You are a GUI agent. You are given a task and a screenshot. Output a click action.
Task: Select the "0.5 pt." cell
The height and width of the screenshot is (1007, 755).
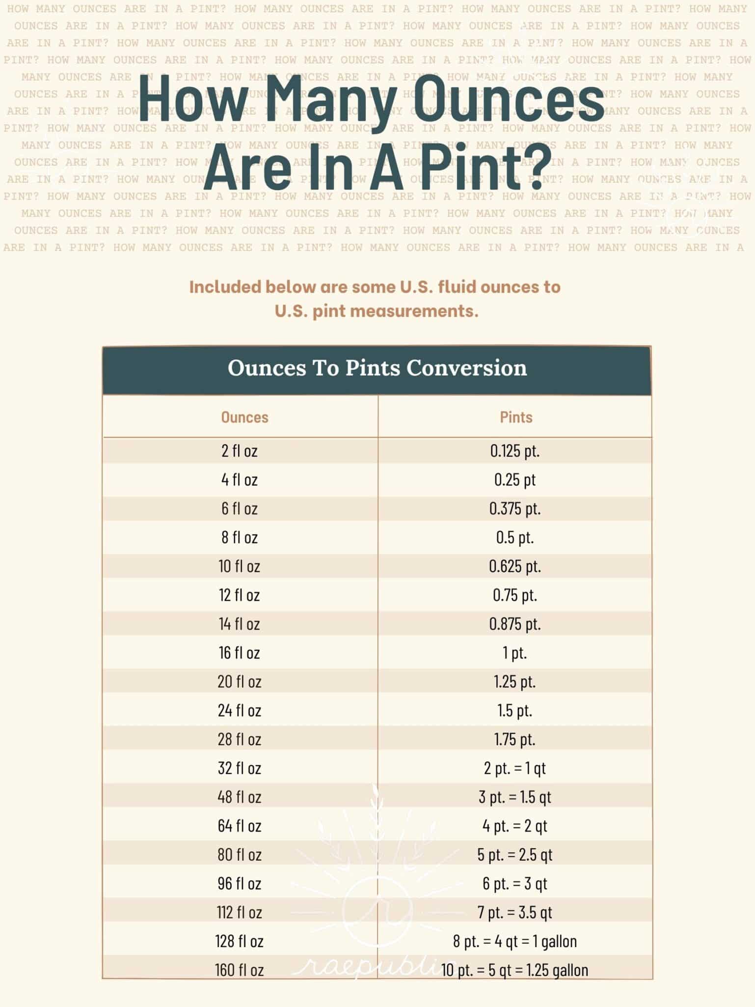(515, 537)
